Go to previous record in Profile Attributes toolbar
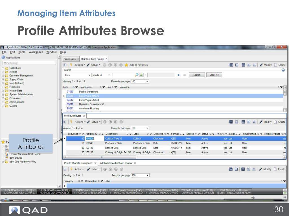289x216 pixels. click(110, 122)
